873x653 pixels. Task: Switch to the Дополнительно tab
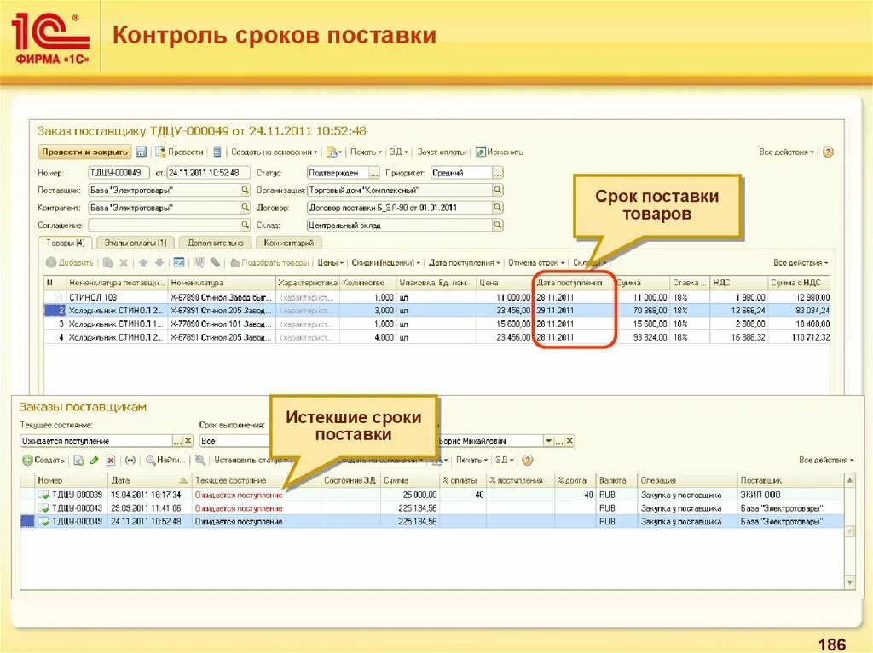pyautogui.click(x=216, y=243)
